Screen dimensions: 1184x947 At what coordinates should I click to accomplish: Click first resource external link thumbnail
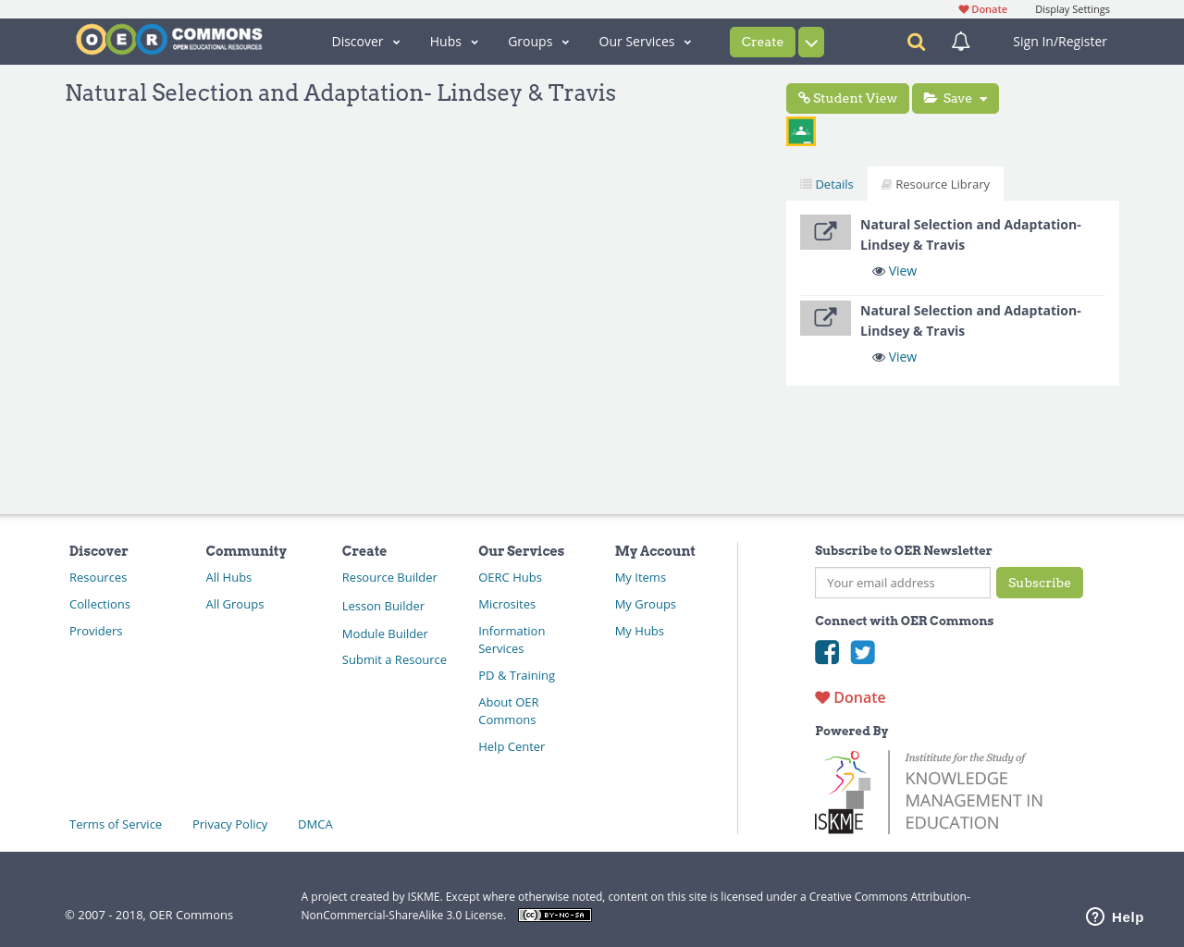pos(825,232)
